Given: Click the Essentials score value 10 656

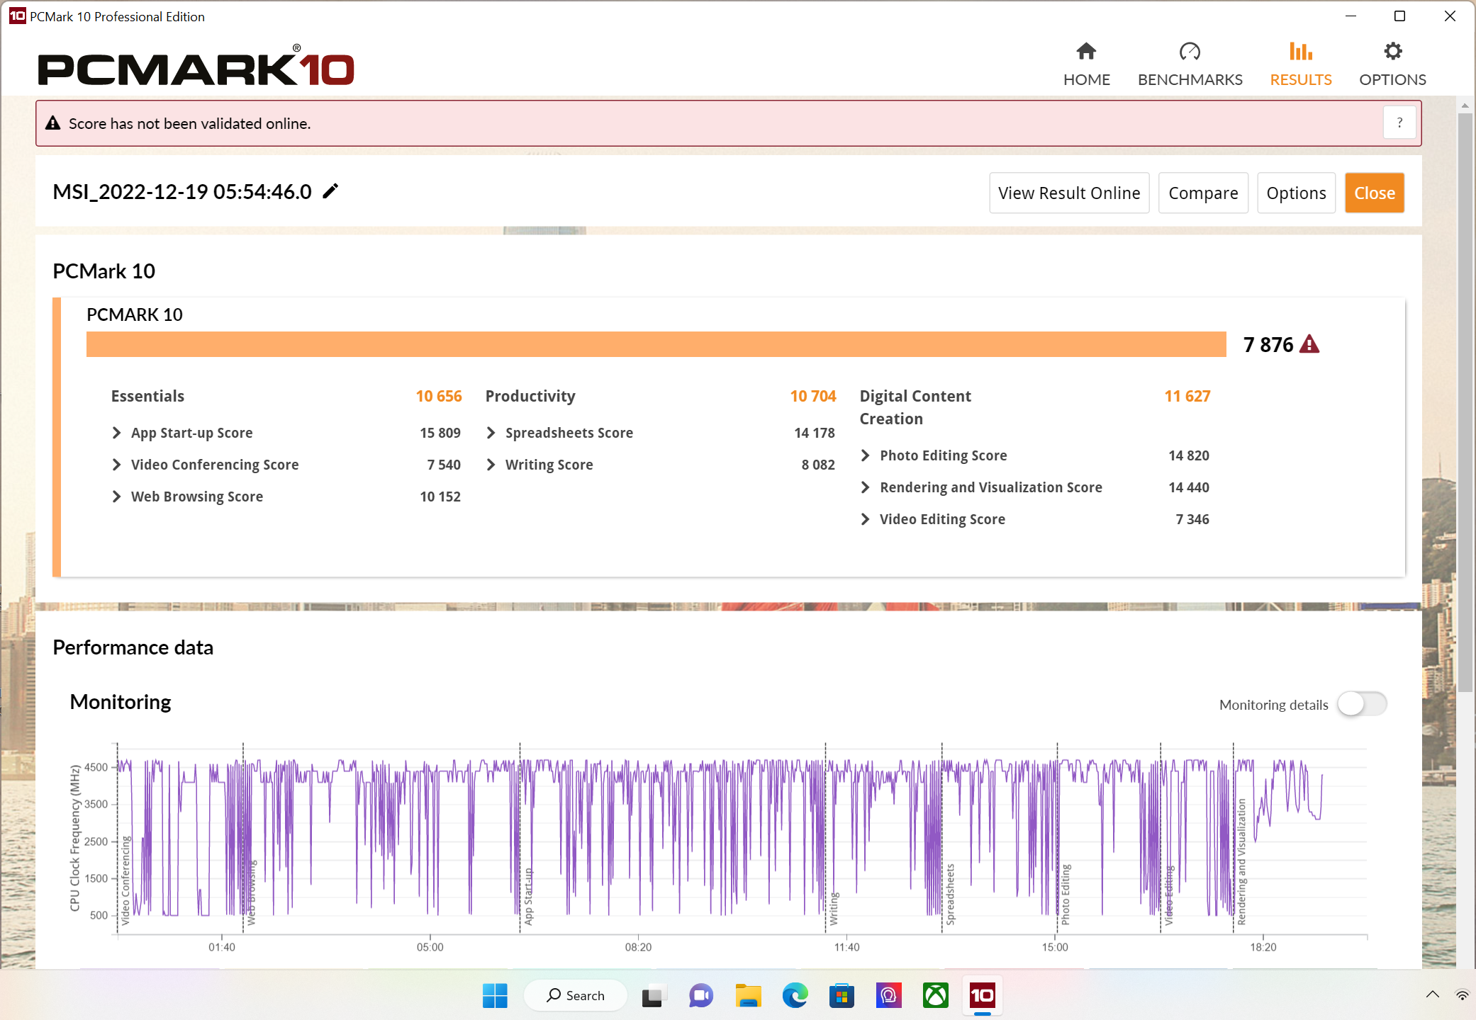Looking at the screenshot, I should 439,396.
